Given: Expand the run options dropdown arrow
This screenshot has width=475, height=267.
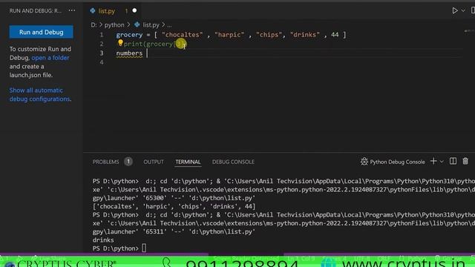Looking at the screenshot, I should coord(463,10).
